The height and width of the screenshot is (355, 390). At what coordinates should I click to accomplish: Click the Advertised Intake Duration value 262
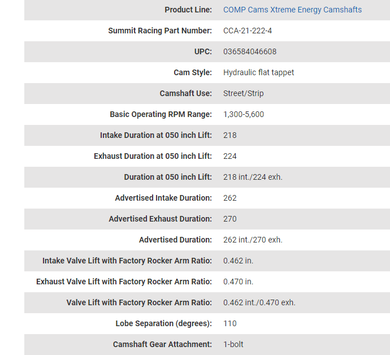click(x=230, y=198)
